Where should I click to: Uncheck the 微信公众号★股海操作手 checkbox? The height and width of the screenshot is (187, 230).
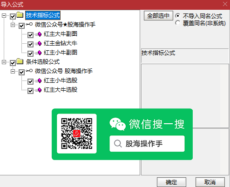[21, 26]
